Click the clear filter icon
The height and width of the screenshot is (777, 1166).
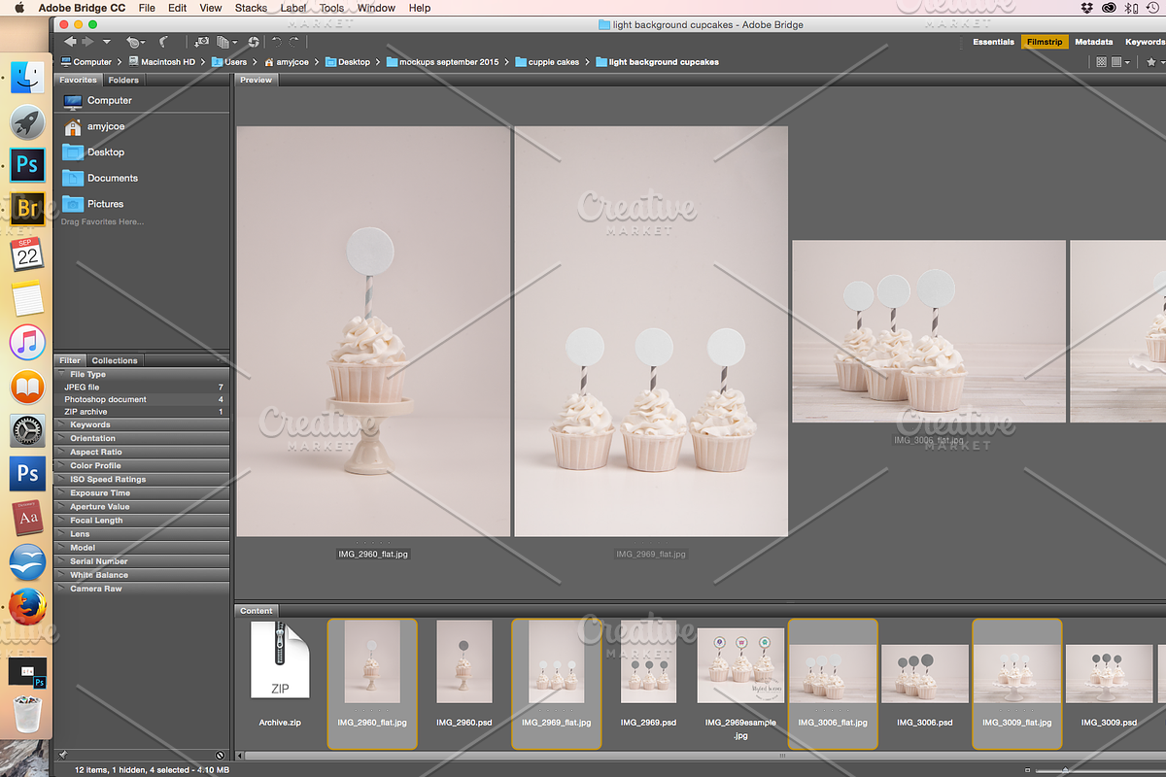pyautogui.click(x=221, y=755)
